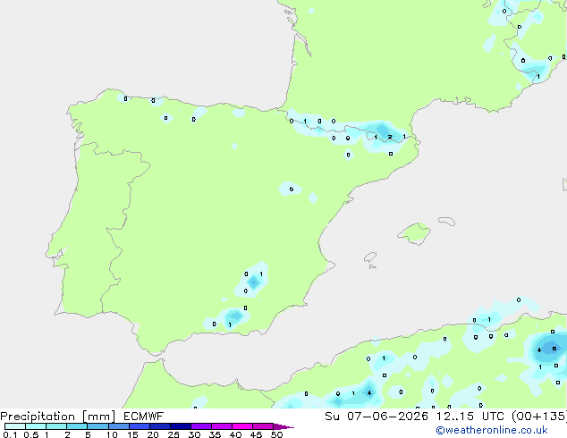567x438 pixels.
Task: Click legend label '0.1'
Action: [x=10, y=434]
